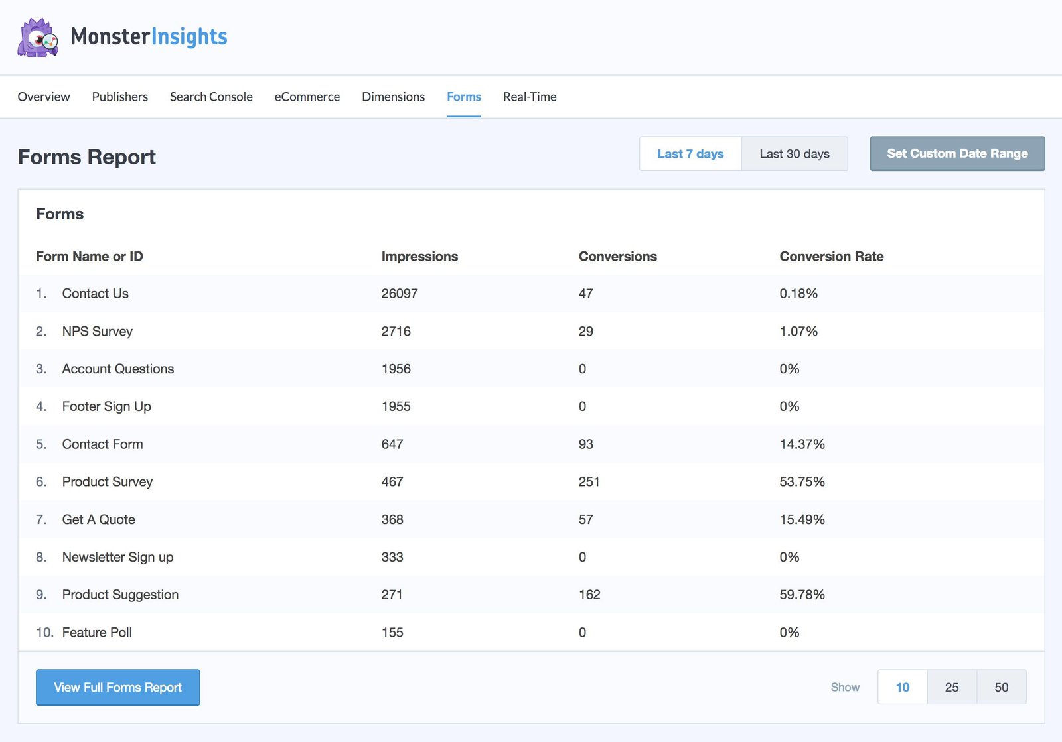Click the MonsterInsights monster logo icon
Screen dimensions: 1062x742
point(38,38)
